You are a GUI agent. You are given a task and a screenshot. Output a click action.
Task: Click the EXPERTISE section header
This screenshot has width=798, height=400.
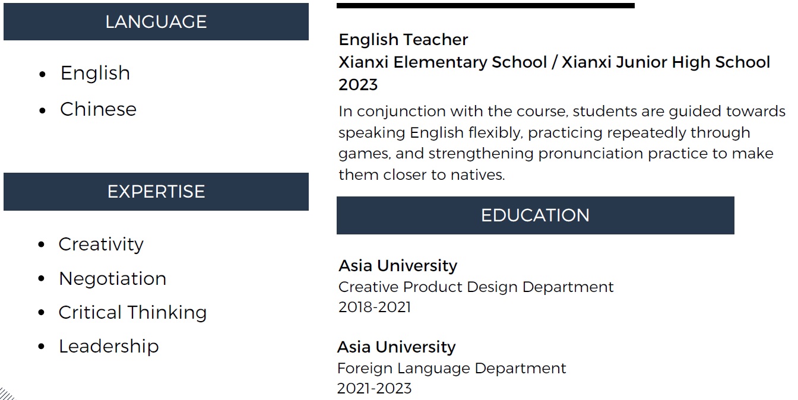156,191
